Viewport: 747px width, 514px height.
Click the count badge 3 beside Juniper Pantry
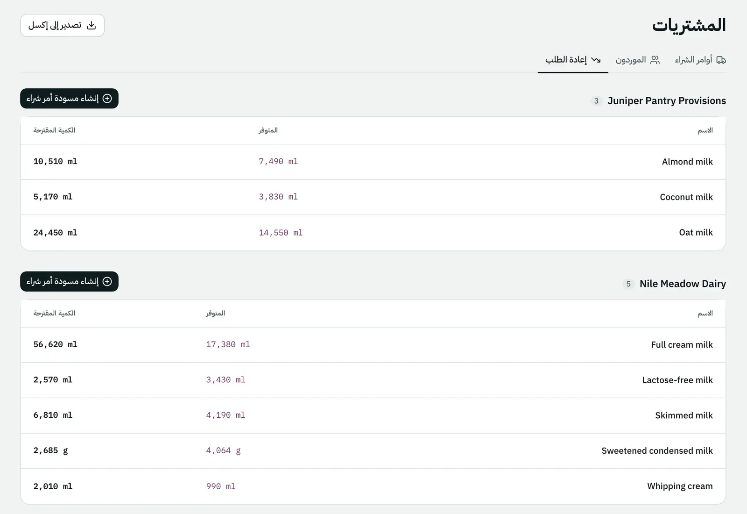pos(596,101)
